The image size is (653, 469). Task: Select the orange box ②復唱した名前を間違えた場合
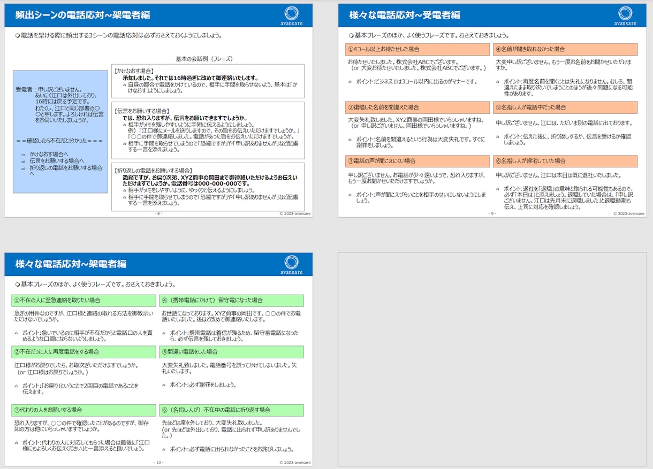(x=417, y=107)
